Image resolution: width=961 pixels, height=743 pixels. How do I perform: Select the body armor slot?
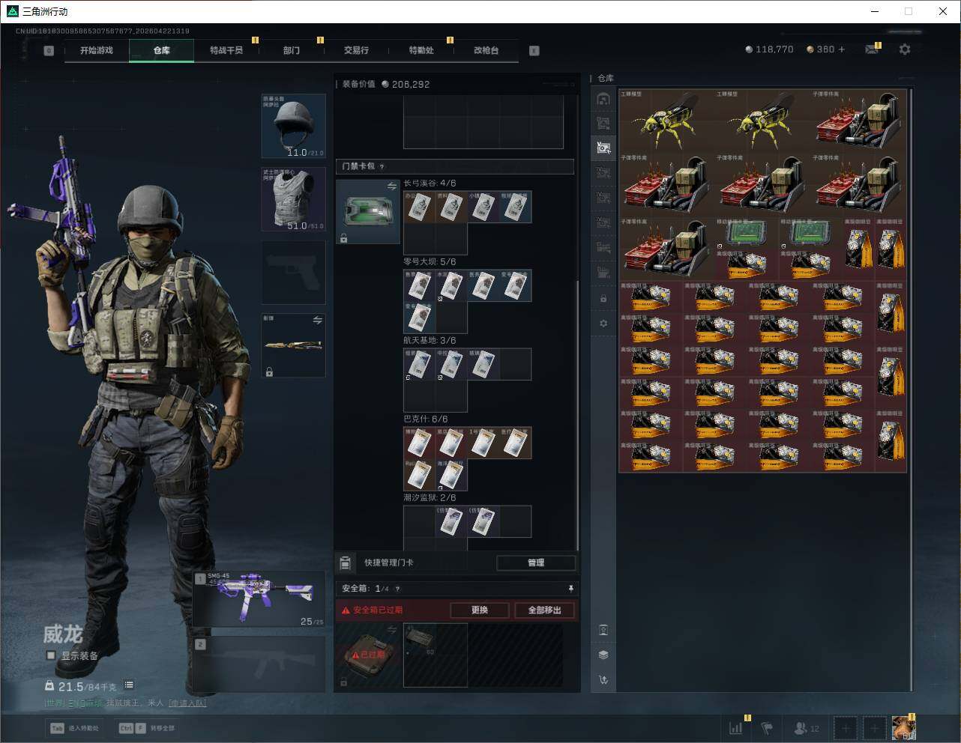coord(293,199)
